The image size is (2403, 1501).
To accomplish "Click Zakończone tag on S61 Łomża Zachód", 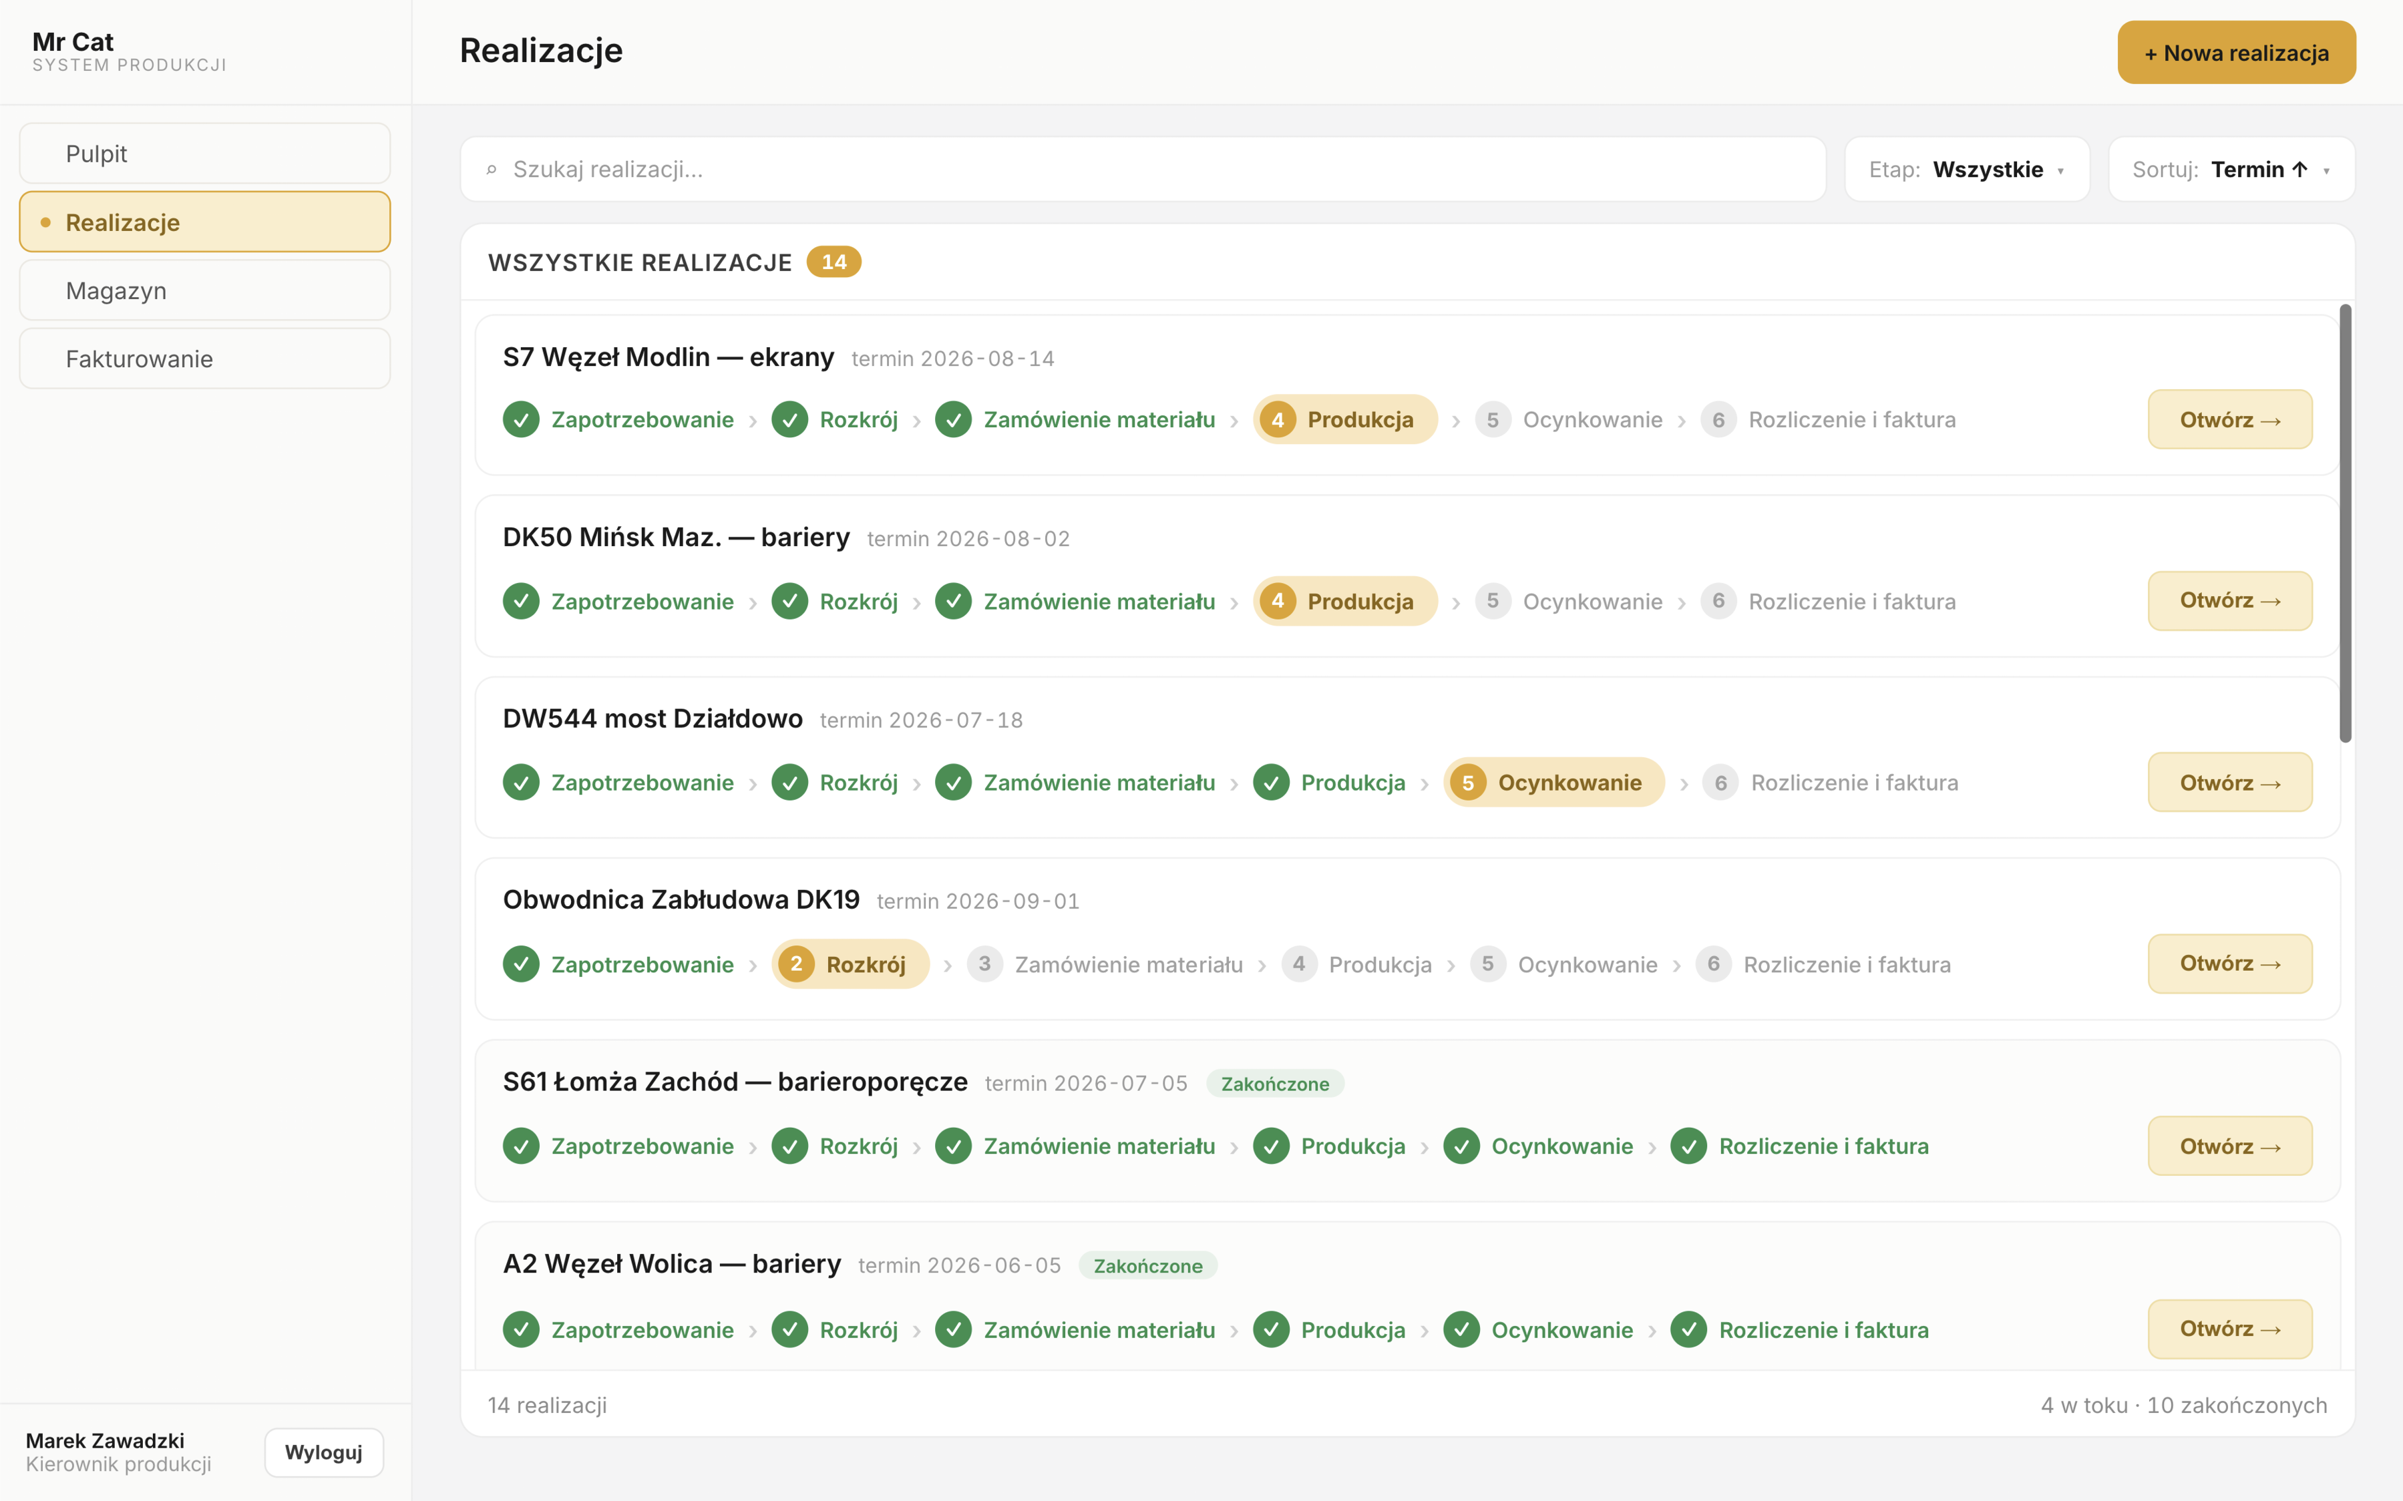I will point(1275,1083).
